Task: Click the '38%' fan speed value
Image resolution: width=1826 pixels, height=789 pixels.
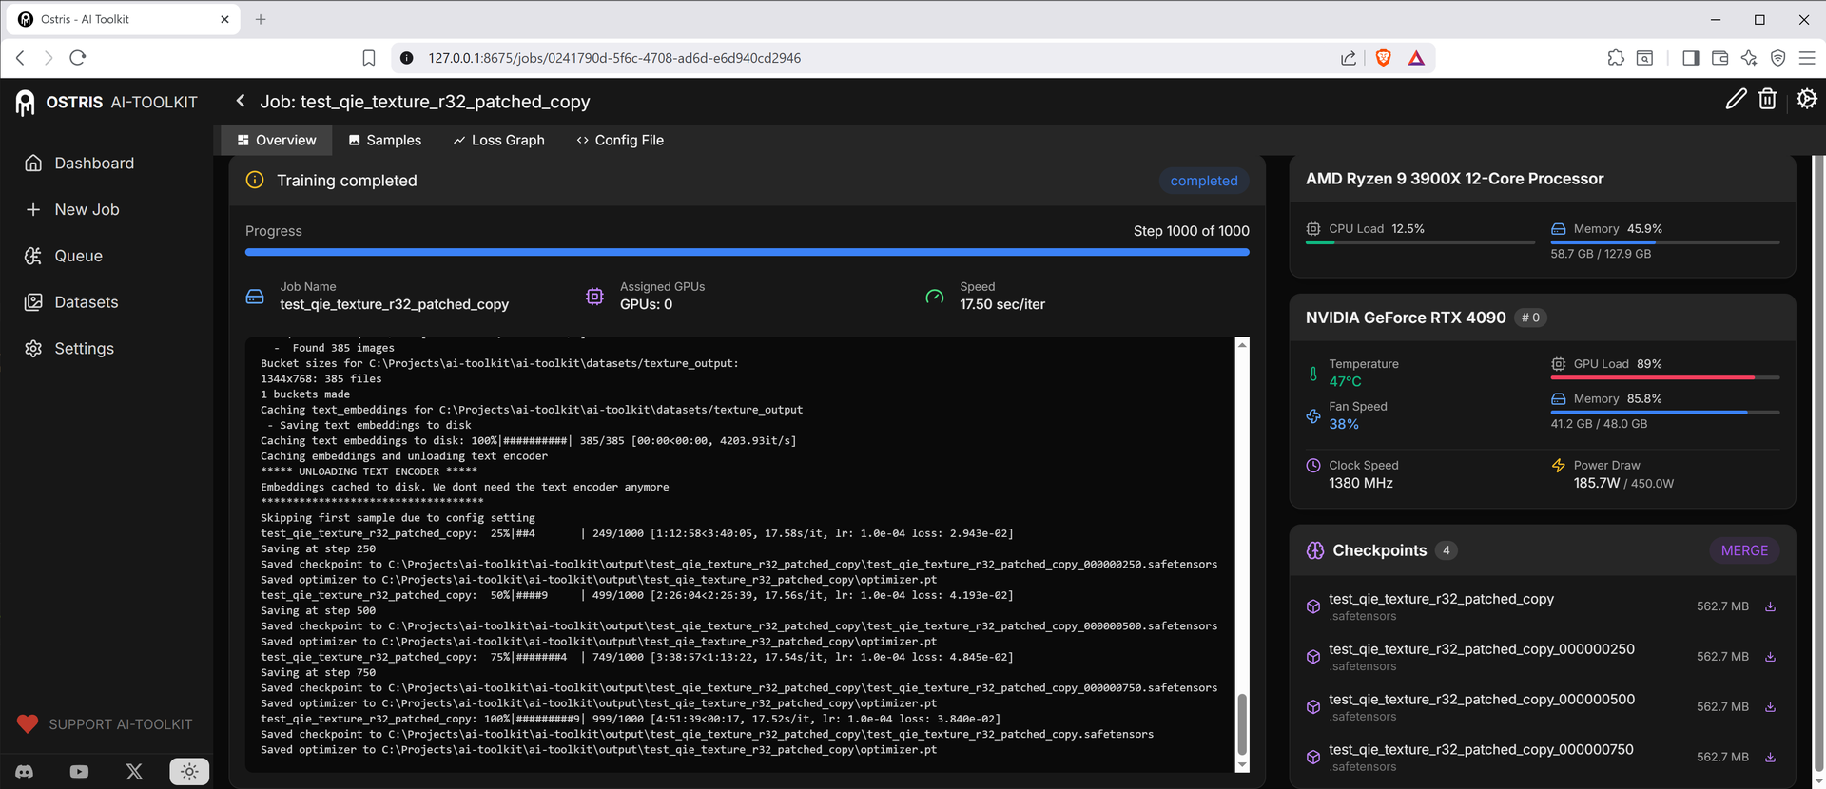Action: pos(1344,424)
